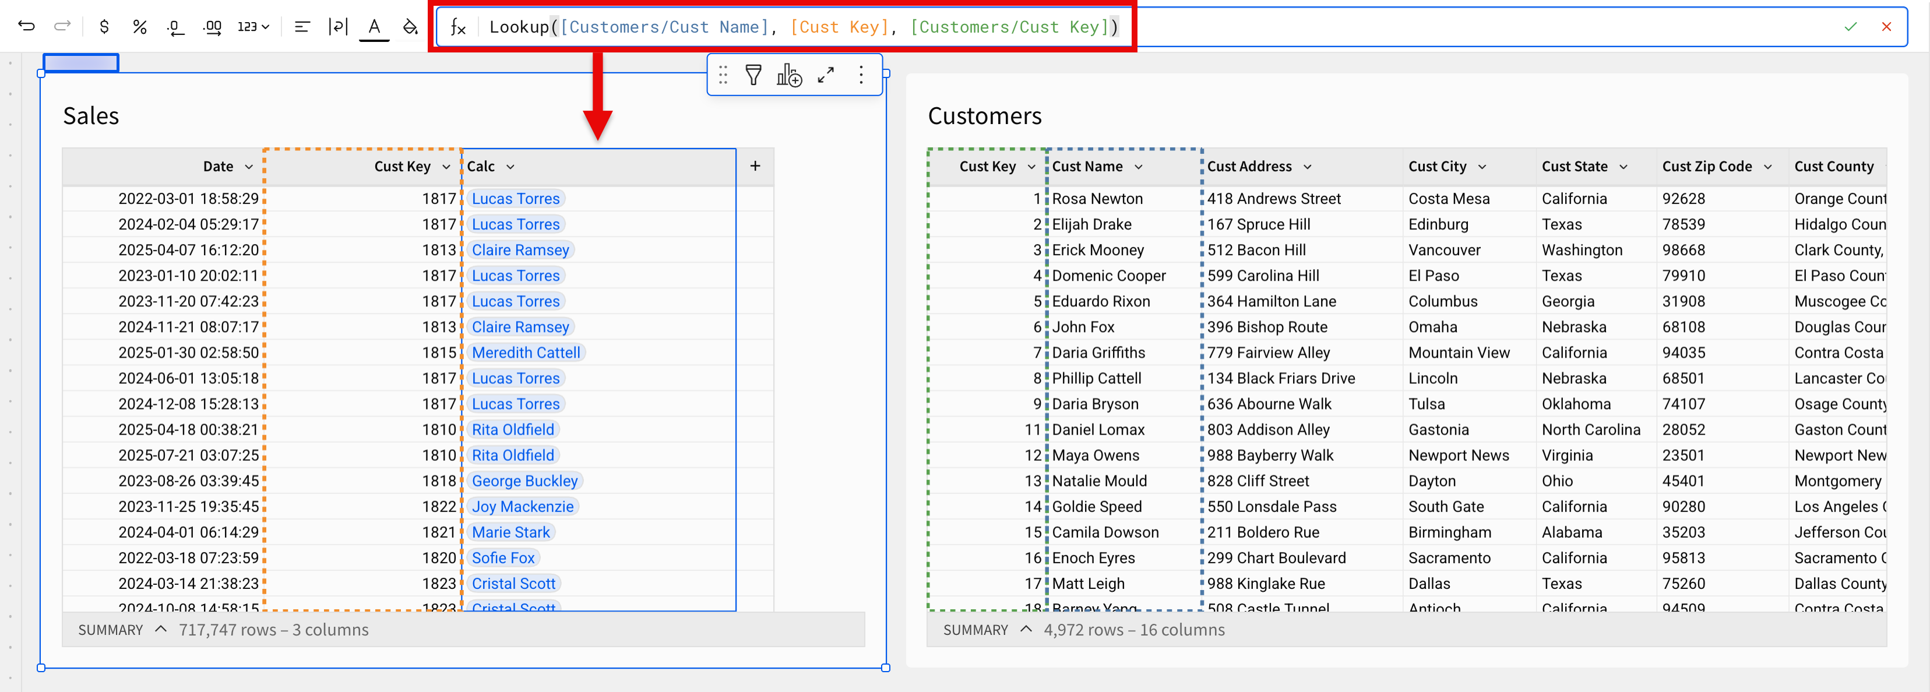
Task: Click Sofie Fox cell
Action: click(503, 558)
